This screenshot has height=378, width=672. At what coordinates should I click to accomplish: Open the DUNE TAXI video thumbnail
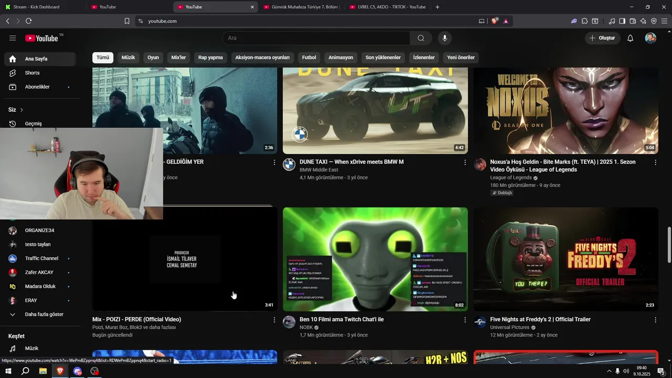(x=375, y=111)
